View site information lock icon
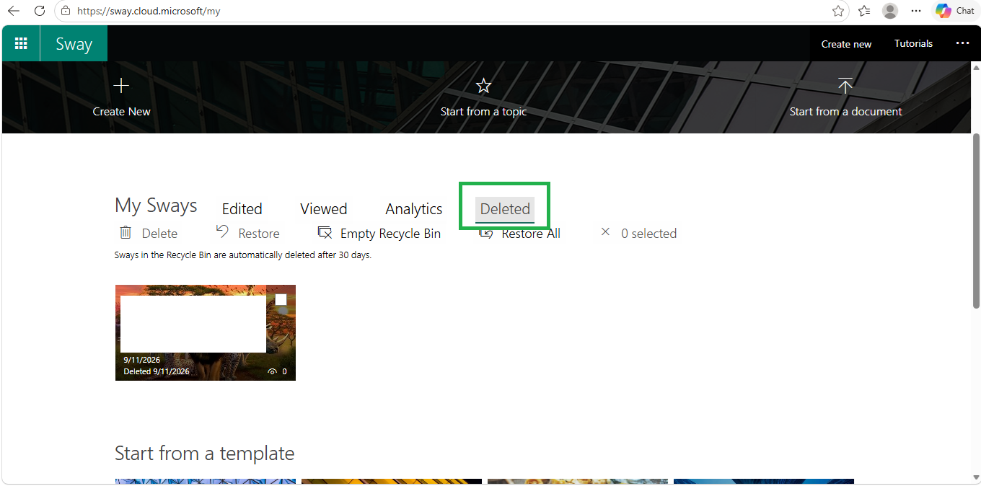 coord(66,11)
